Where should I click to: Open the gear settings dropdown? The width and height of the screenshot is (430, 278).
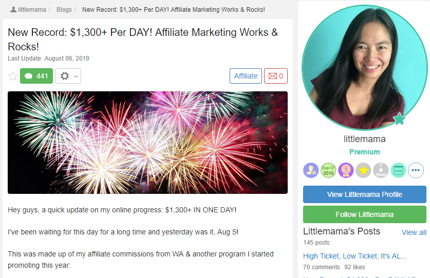coord(68,76)
